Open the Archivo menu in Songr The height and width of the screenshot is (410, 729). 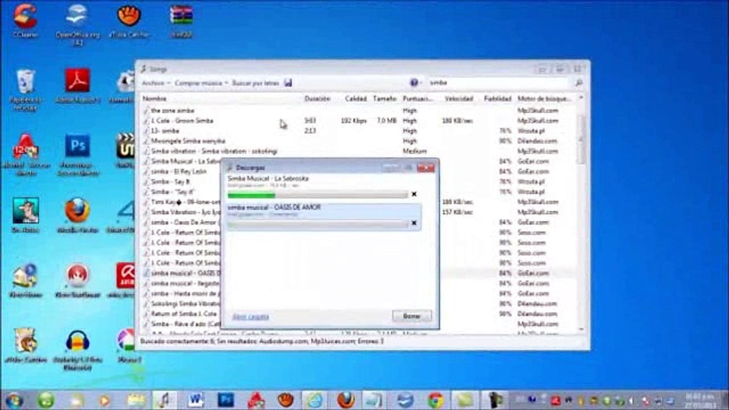(155, 83)
